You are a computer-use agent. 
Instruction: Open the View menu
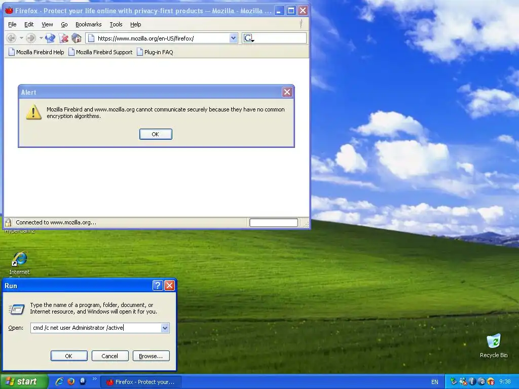pyautogui.click(x=47, y=24)
